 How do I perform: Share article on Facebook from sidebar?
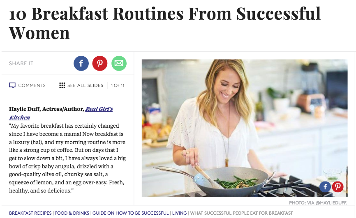point(81,63)
